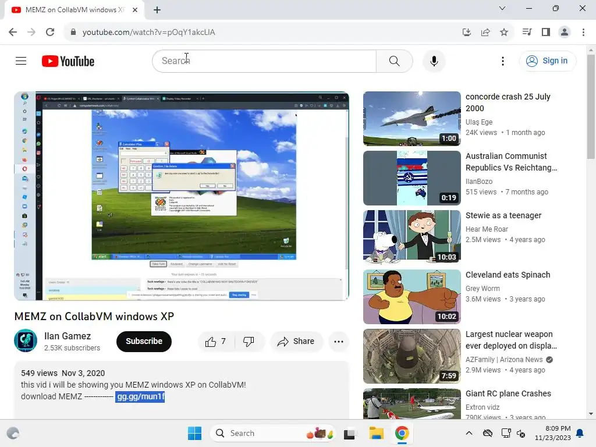The width and height of the screenshot is (596, 447).
Task: Open Ilan Gamez channel name link
Action: tap(68, 336)
